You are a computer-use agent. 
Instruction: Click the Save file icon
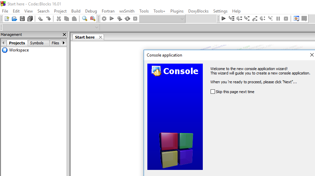[x=22, y=19]
